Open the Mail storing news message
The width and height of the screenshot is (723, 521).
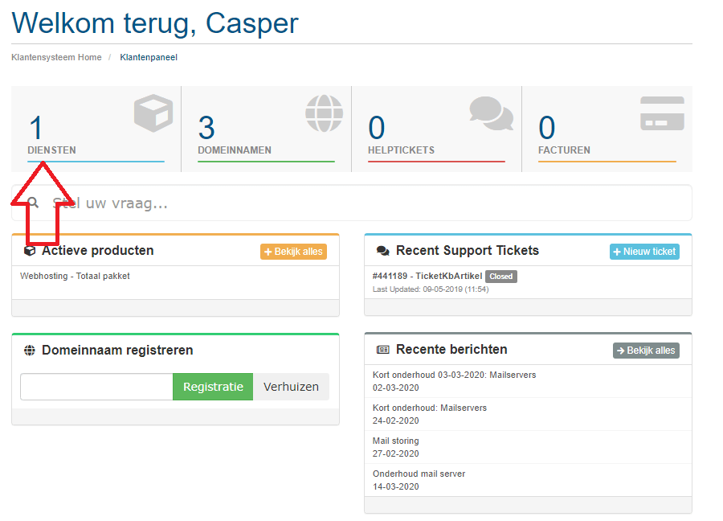tap(396, 441)
